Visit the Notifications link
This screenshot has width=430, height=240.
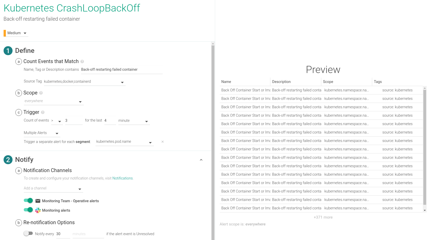122,178
